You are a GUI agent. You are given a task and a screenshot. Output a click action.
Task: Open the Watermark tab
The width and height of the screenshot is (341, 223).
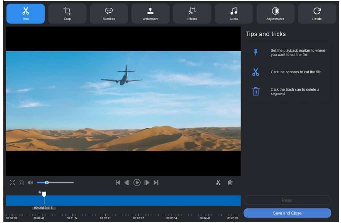(x=150, y=14)
